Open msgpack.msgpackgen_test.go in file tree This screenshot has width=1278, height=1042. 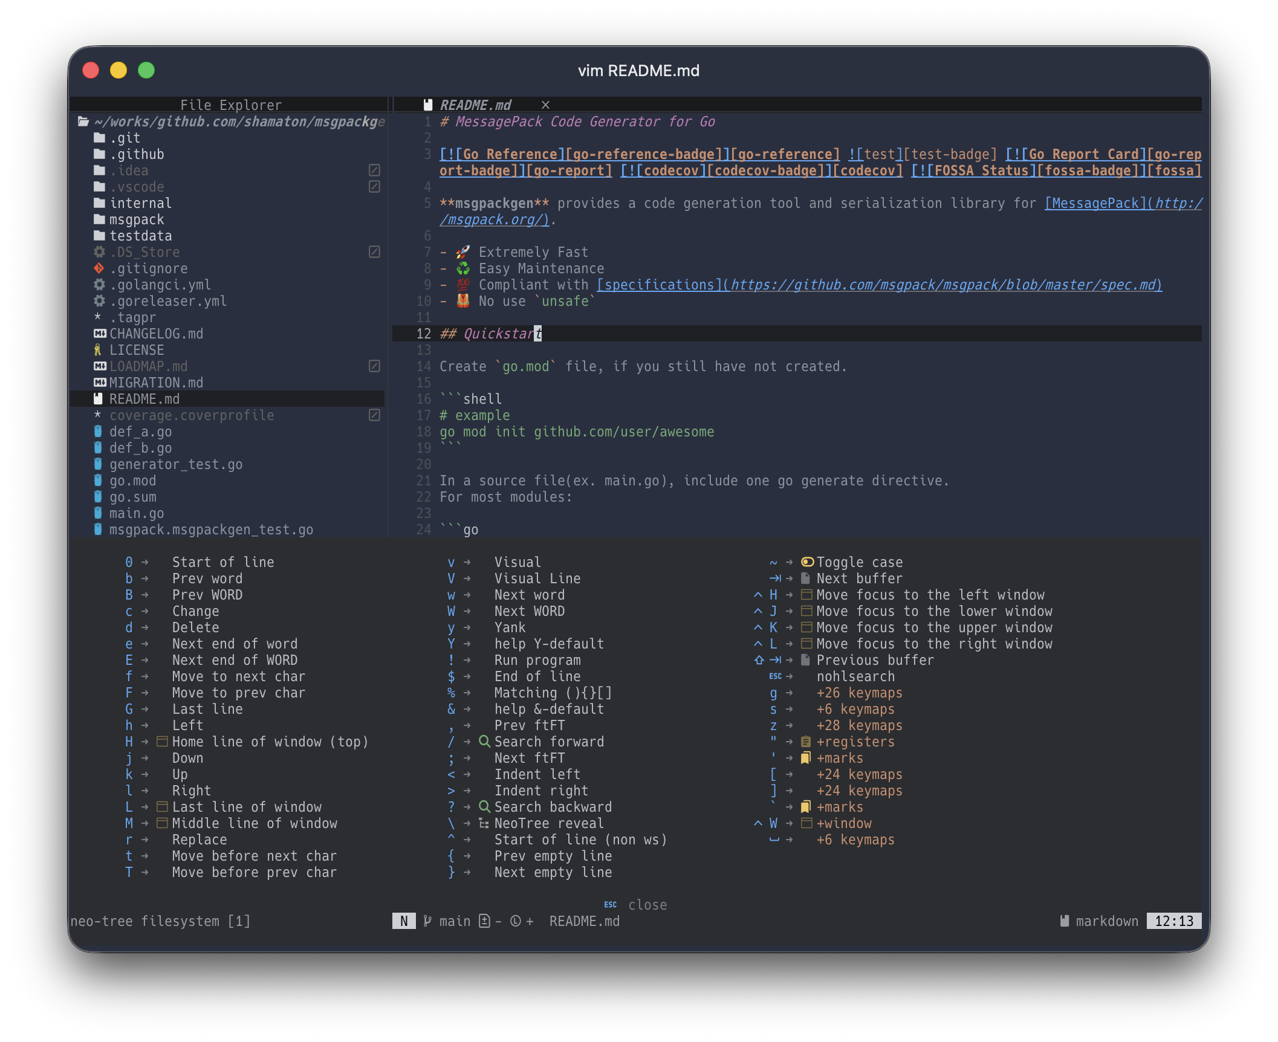point(211,529)
